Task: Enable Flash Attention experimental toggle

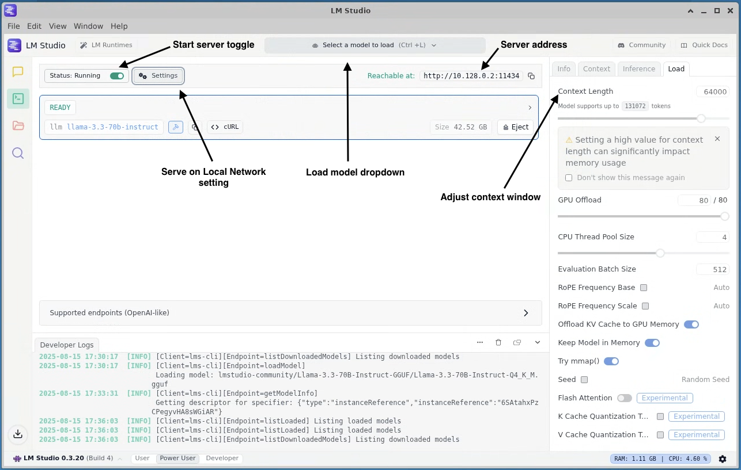Action: [624, 398]
